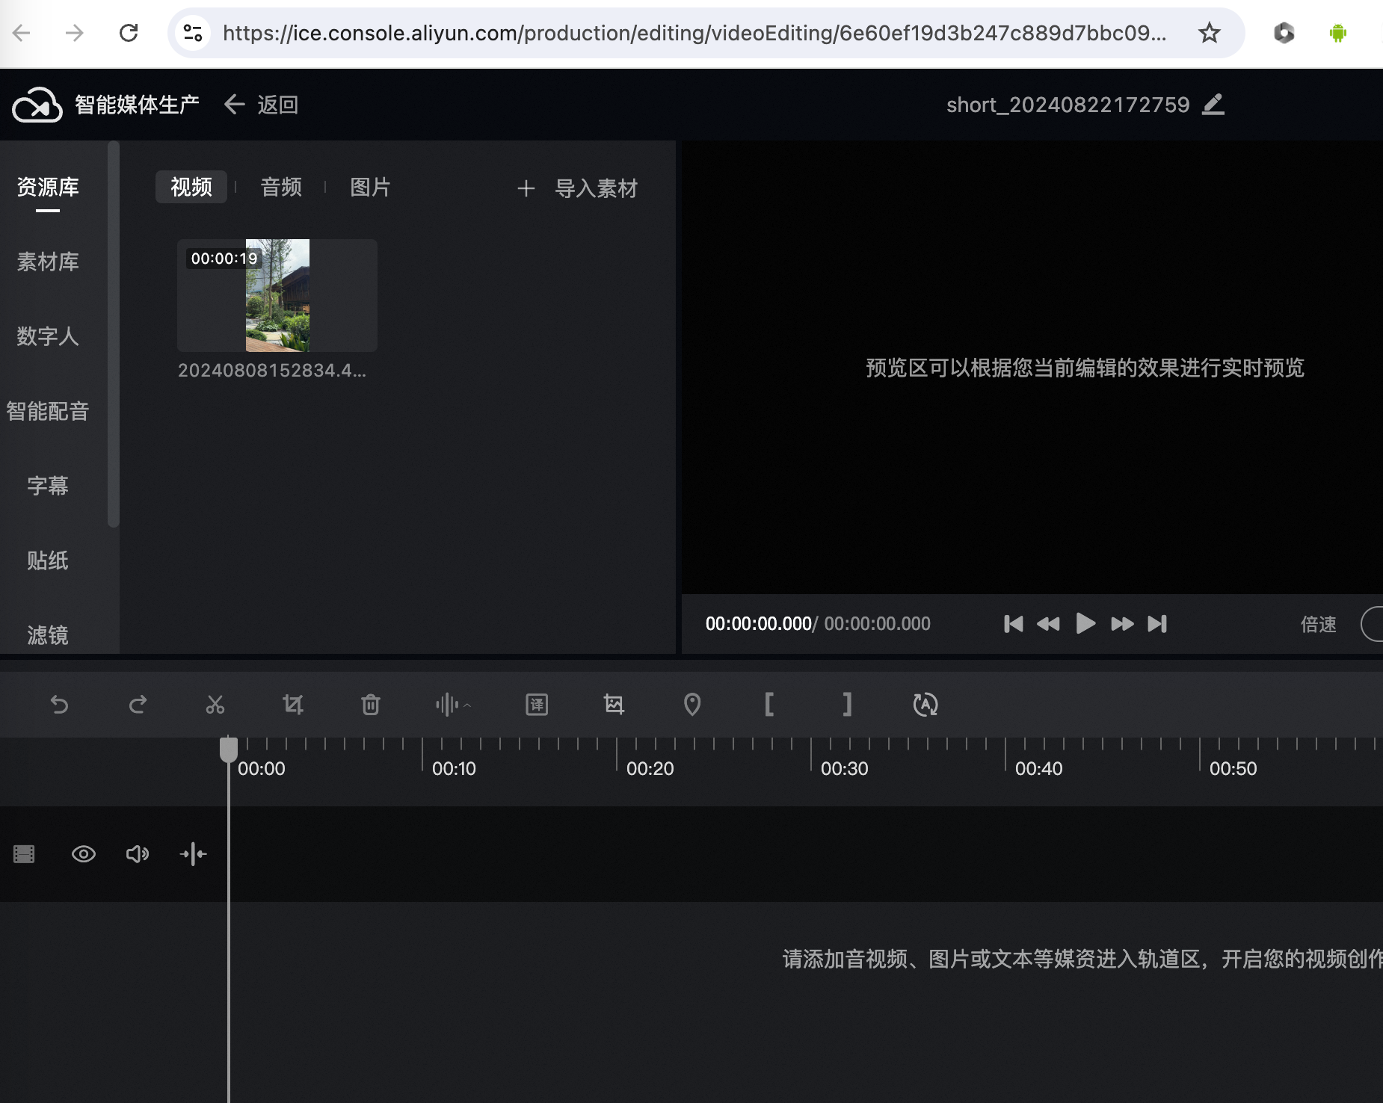Set the out-point right bracket
The height and width of the screenshot is (1103, 1383).
pos(847,705)
